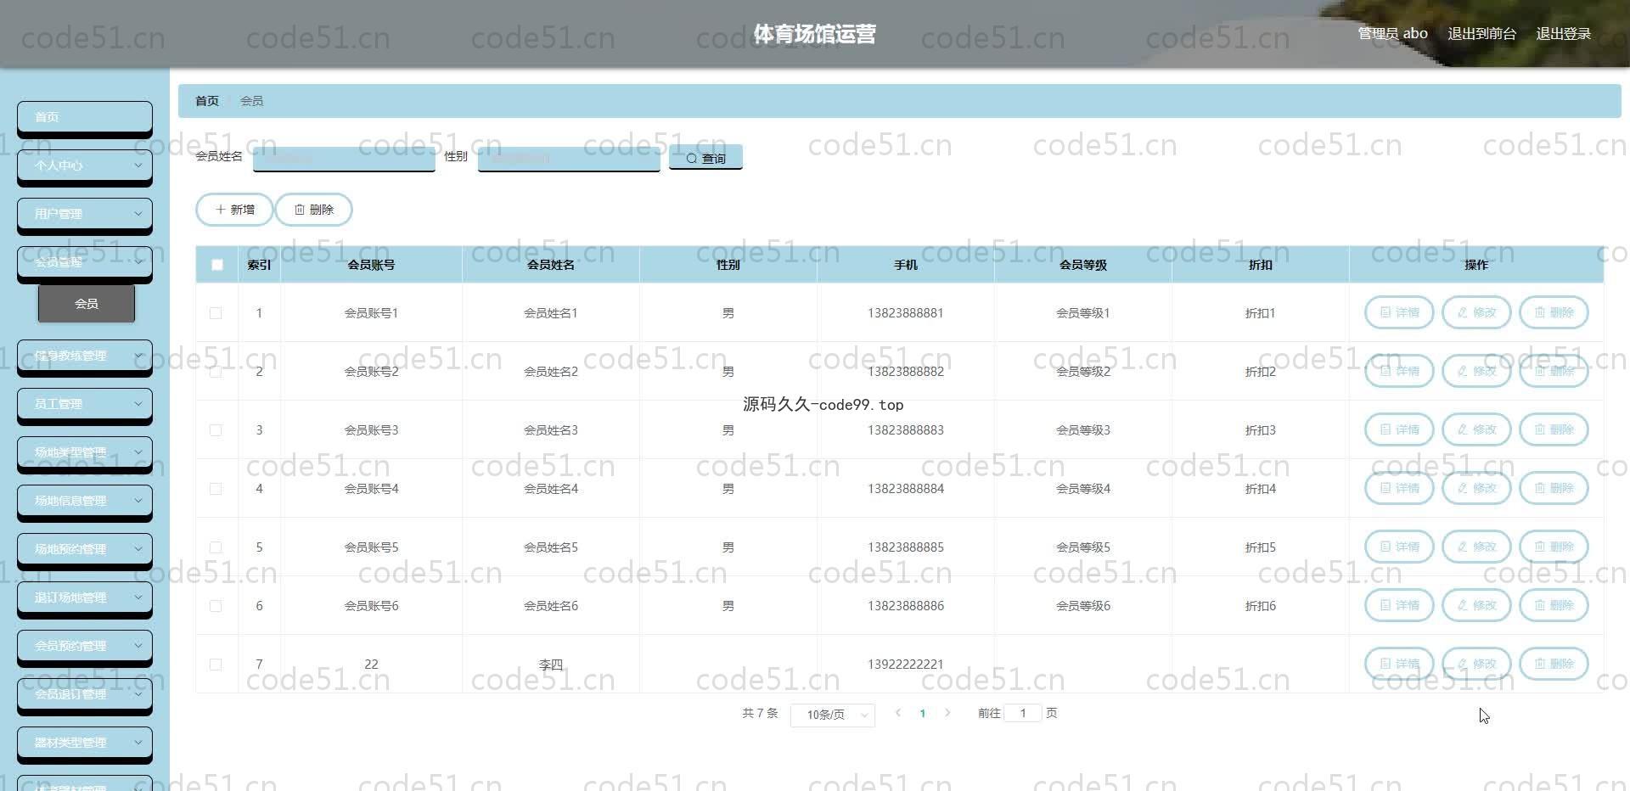Select 会员 submenu item in sidebar
The height and width of the screenshot is (791, 1630).
coord(87,303)
